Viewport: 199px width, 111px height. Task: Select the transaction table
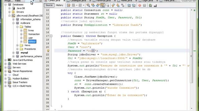pos(34,34)
